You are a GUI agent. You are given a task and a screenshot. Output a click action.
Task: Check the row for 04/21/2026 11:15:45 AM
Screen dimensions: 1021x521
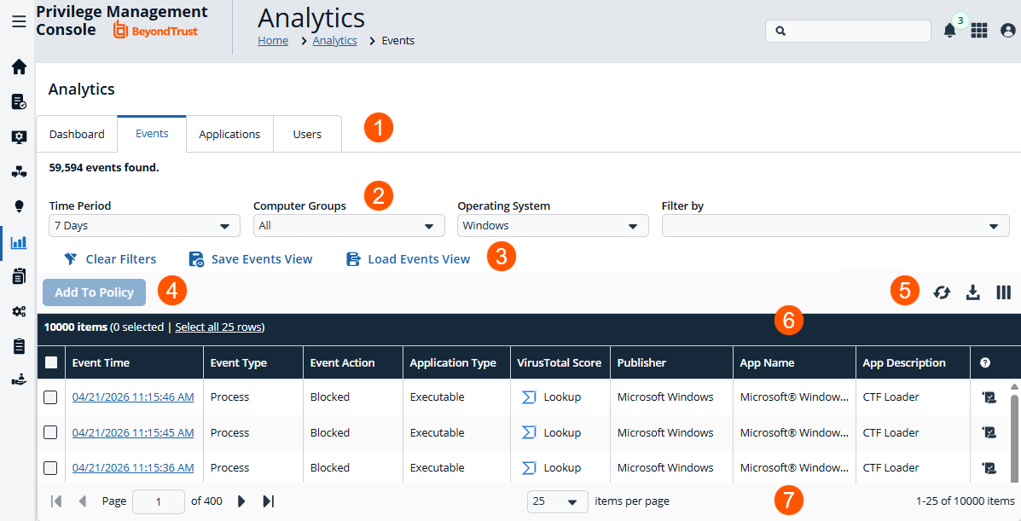[50, 432]
